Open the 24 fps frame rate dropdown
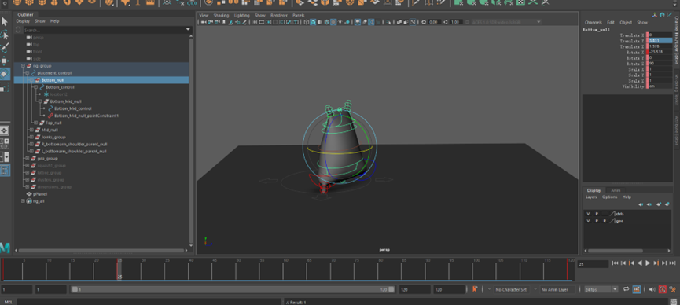Screen dimensions: 680x305 [x=601, y=289]
